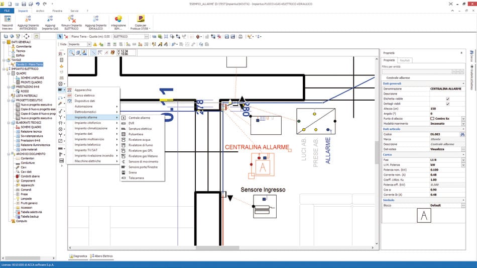Click the Tavola 0 - Piano Terra node icon
The height and width of the screenshot is (268, 477).
pyautogui.click(x=13, y=64)
